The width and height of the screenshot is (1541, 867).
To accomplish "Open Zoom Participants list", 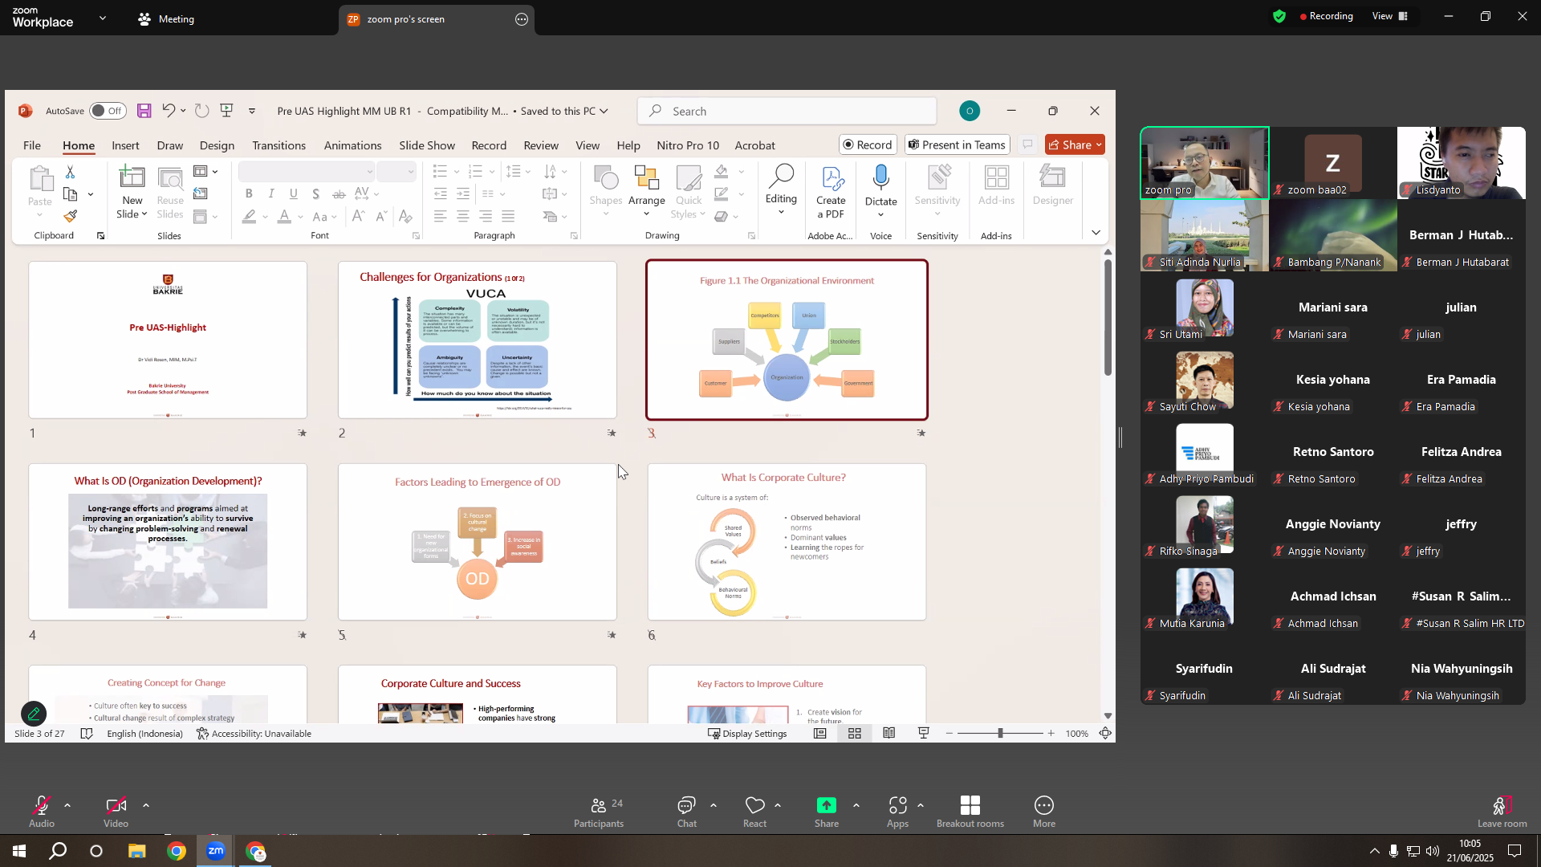I will (599, 812).
